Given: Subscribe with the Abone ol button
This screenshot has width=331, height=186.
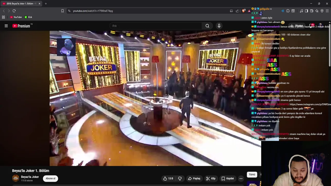Looking at the screenshot, I should (x=50, y=179).
